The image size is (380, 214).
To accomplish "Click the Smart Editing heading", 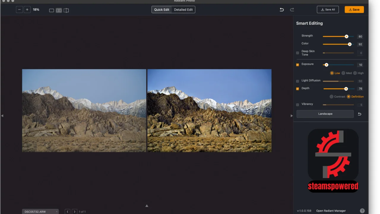I will (309, 23).
